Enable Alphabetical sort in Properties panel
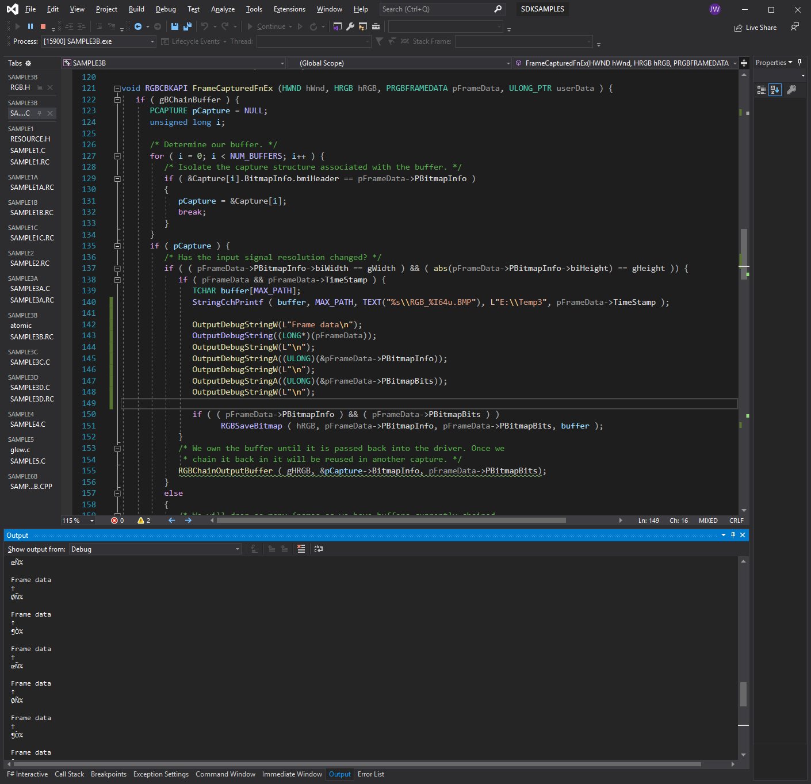This screenshot has width=811, height=784. pos(775,90)
